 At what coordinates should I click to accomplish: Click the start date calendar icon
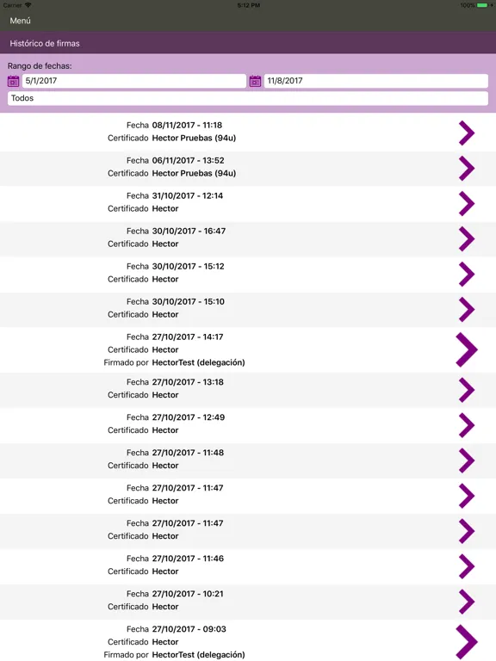click(x=14, y=81)
